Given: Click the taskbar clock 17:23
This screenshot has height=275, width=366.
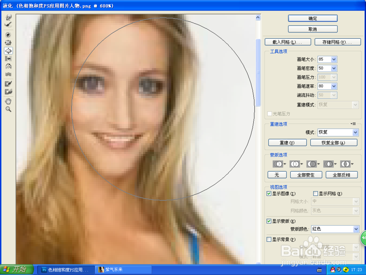Looking at the screenshot, I should click(x=356, y=270).
